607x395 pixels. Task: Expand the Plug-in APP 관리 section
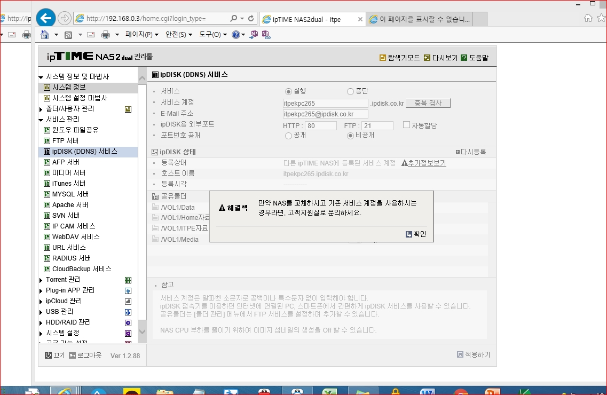(41, 291)
